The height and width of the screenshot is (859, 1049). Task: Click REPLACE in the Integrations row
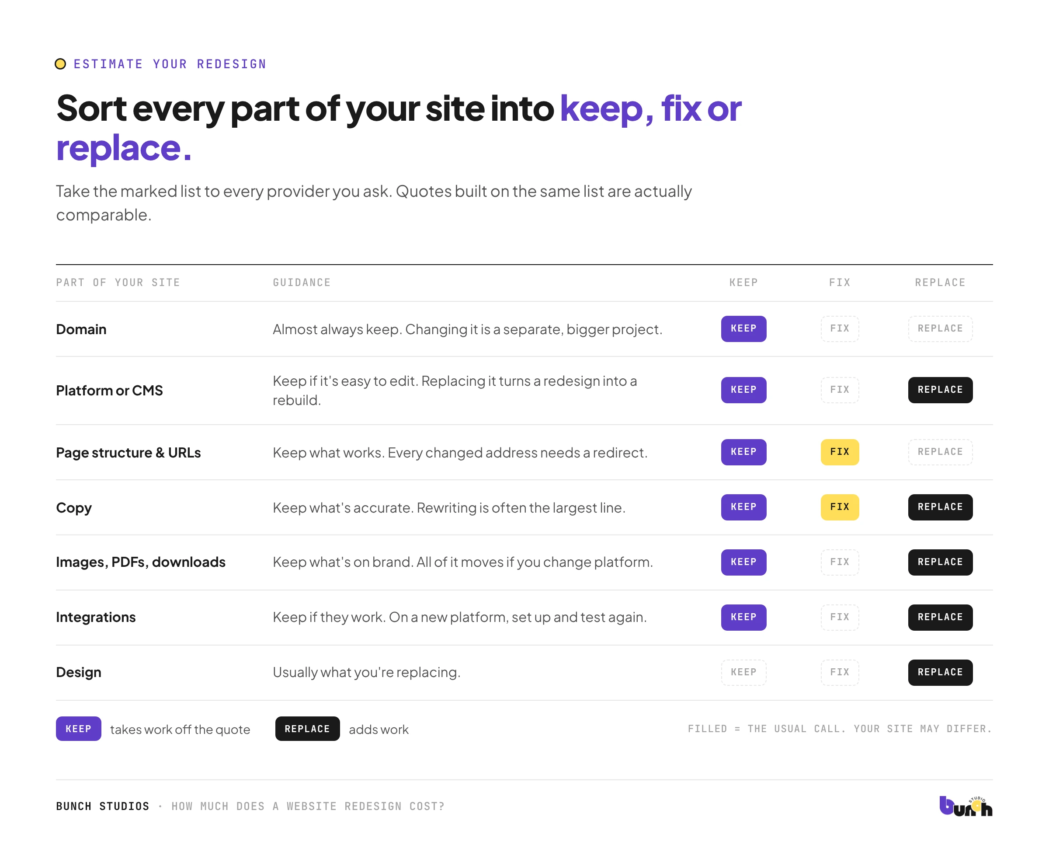940,617
